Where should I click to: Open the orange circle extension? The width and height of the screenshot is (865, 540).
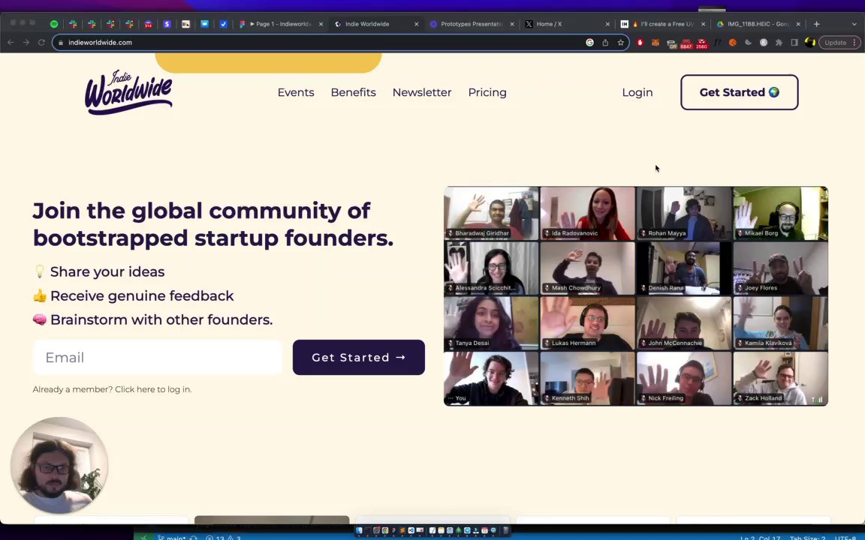733,43
